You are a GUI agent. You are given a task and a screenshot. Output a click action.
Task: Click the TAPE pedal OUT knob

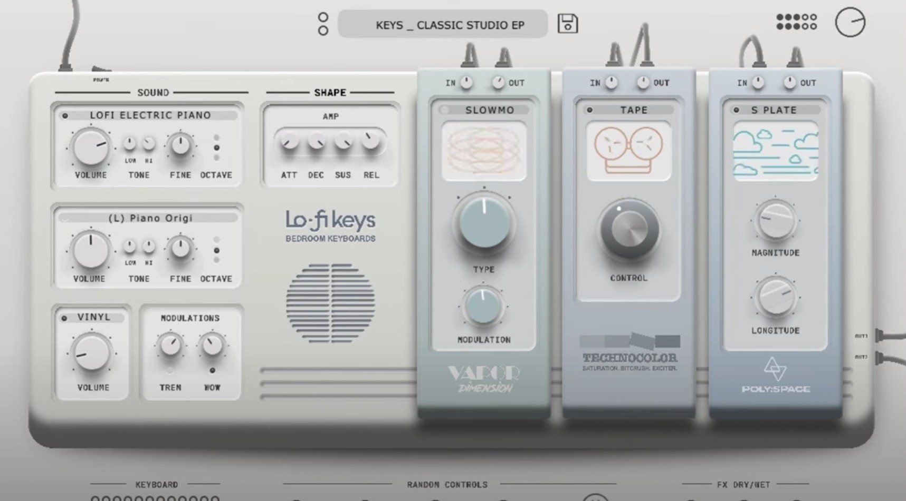pos(643,82)
